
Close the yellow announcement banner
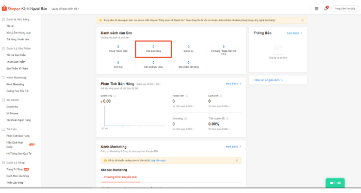click(302, 20)
